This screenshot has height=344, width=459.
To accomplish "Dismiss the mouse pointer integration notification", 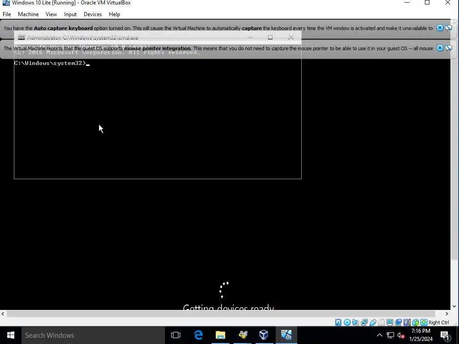I will click(440, 48).
